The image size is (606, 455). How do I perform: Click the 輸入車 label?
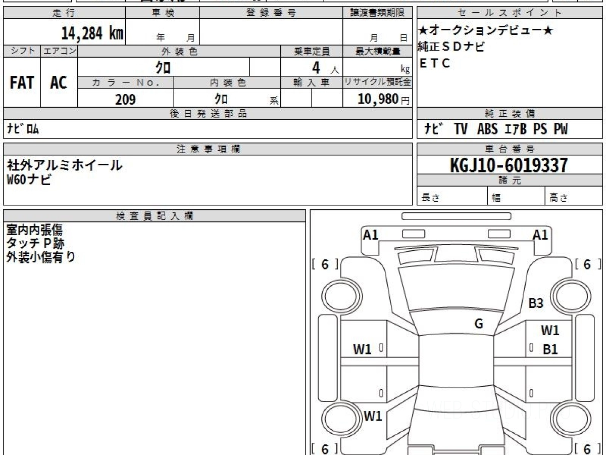pos(312,82)
